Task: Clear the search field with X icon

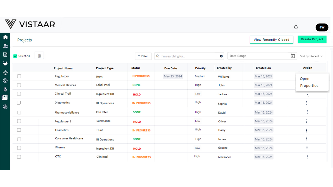Action: click(221, 56)
